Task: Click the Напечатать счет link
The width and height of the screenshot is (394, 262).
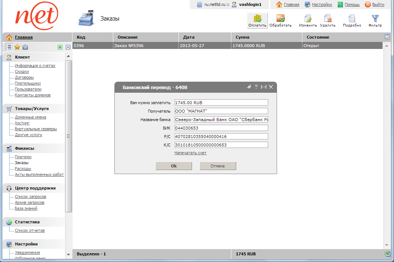Action: (x=190, y=153)
